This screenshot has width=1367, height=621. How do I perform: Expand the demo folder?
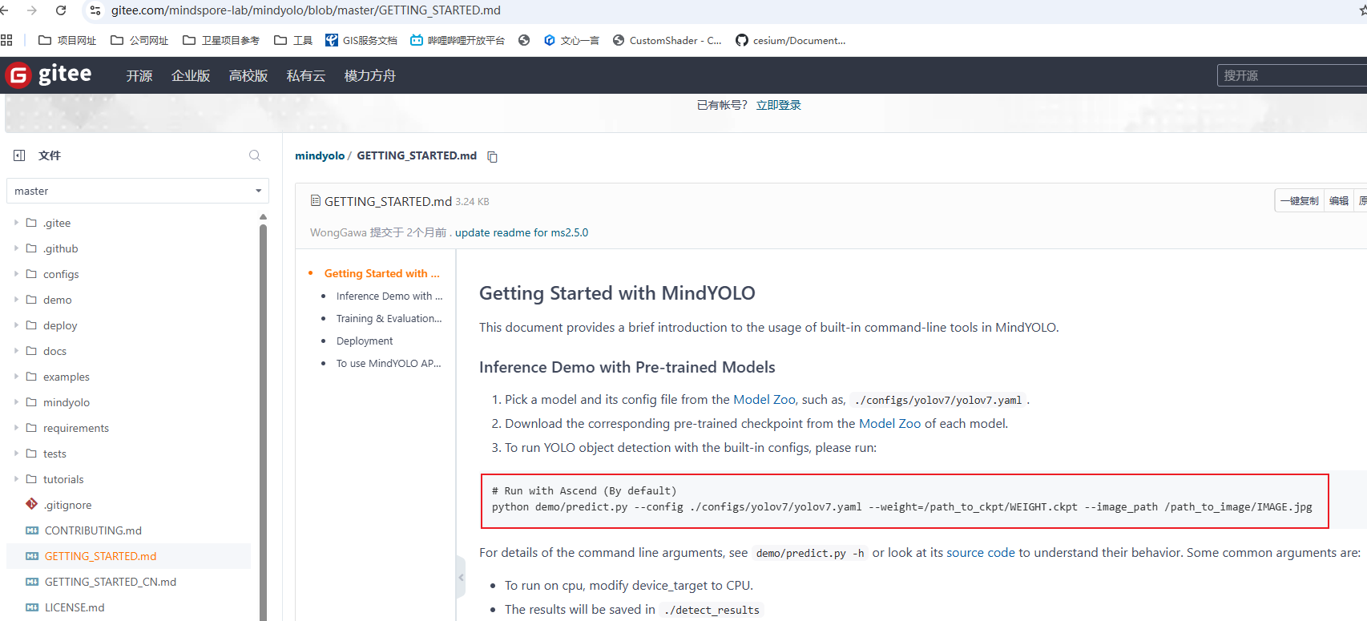(16, 300)
